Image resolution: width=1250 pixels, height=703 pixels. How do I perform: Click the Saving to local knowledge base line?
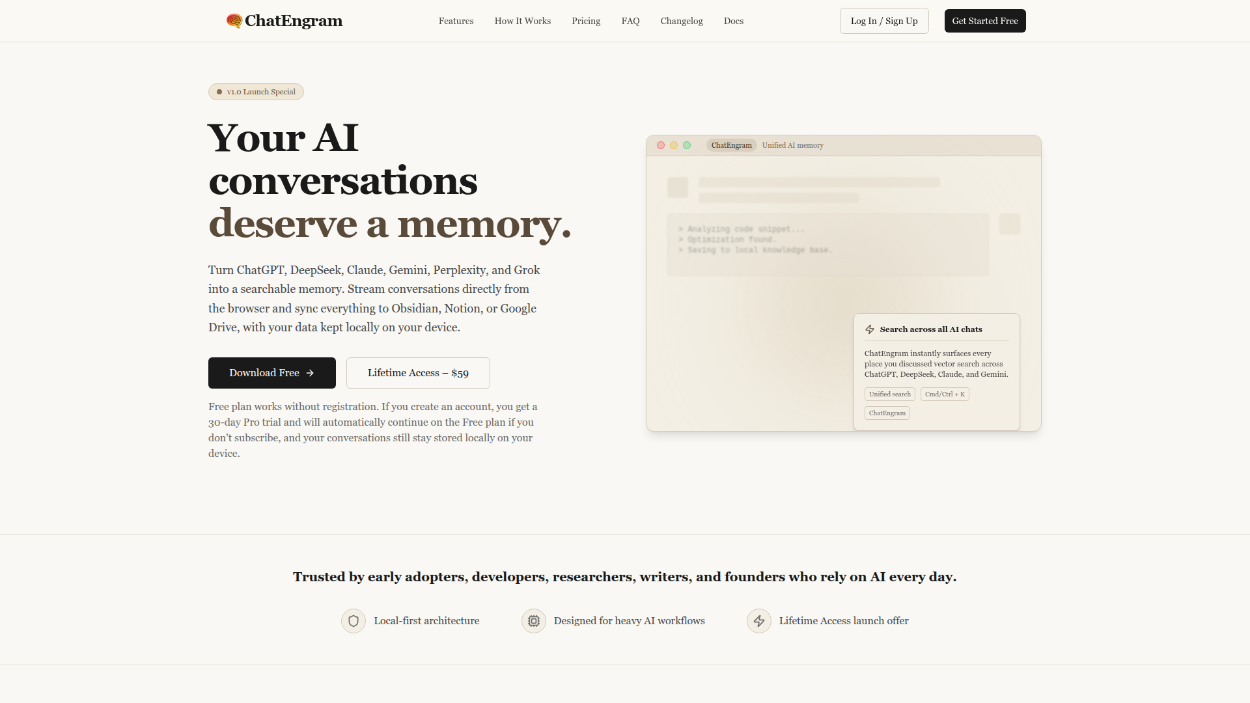click(755, 250)
